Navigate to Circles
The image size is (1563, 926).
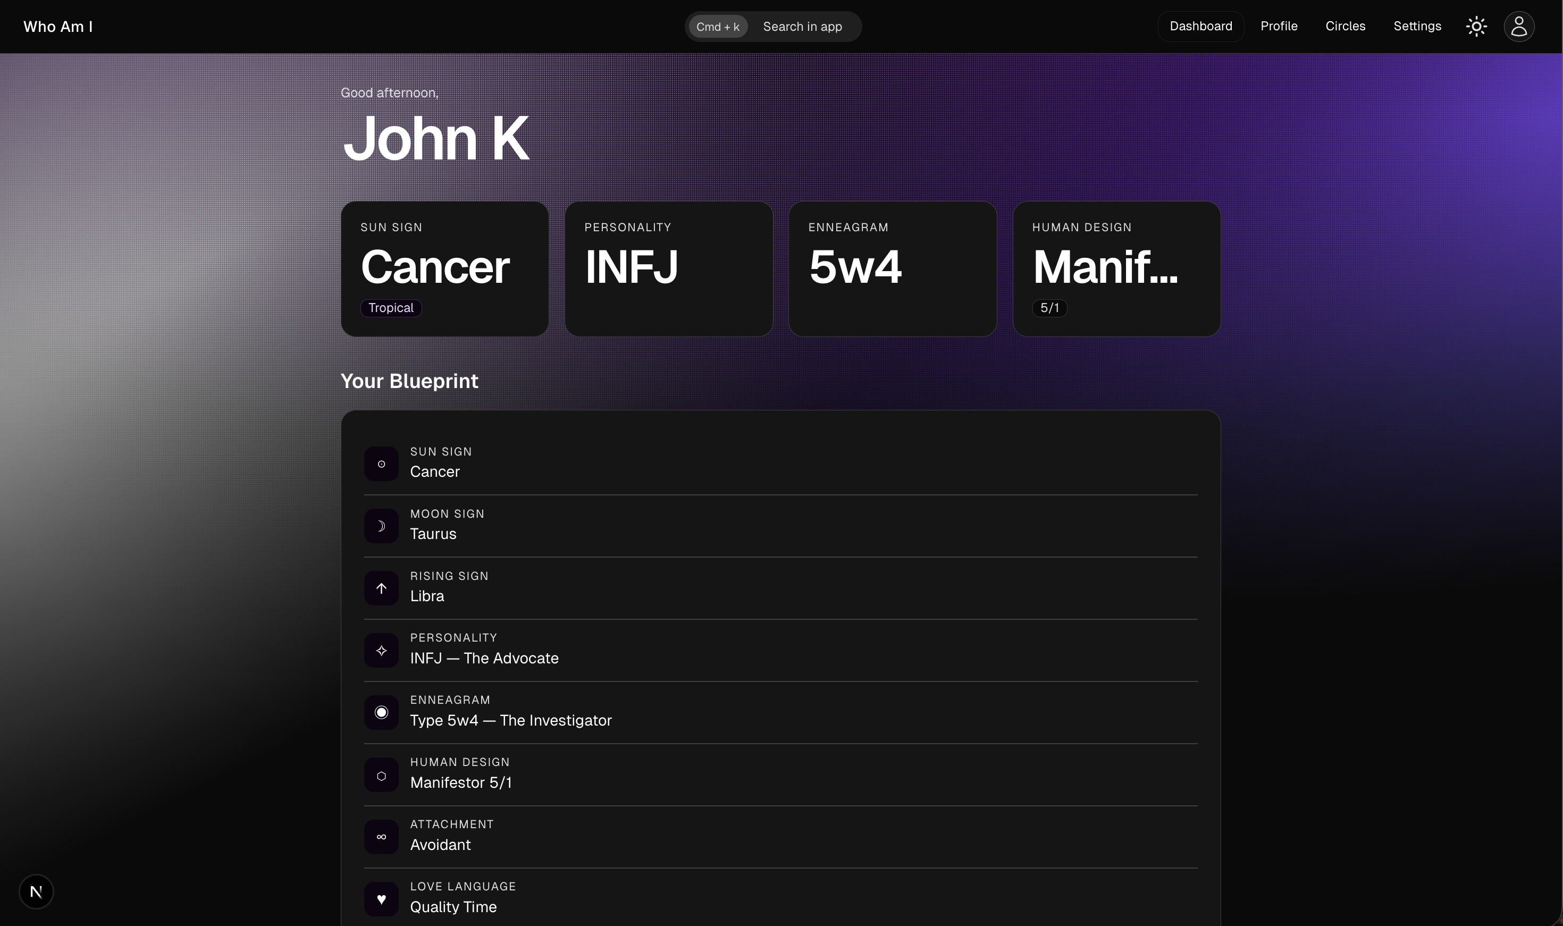(1345, 26)
